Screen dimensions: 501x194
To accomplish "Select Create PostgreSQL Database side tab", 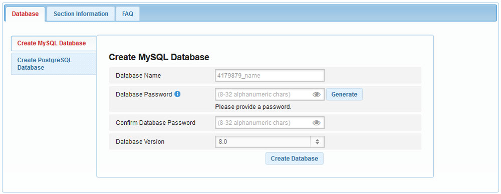I will point(54,64).
